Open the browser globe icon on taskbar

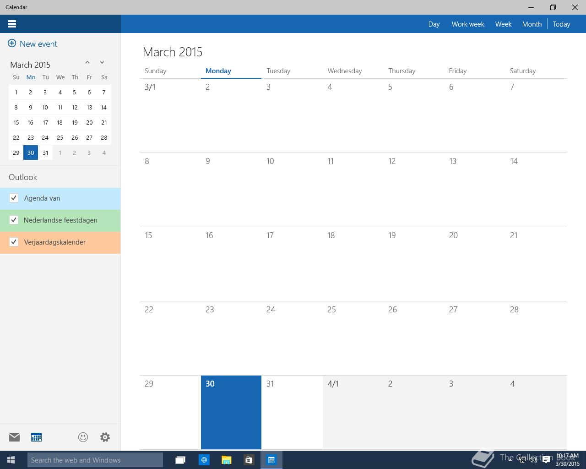pyautogui.click(x=204, y=460)
